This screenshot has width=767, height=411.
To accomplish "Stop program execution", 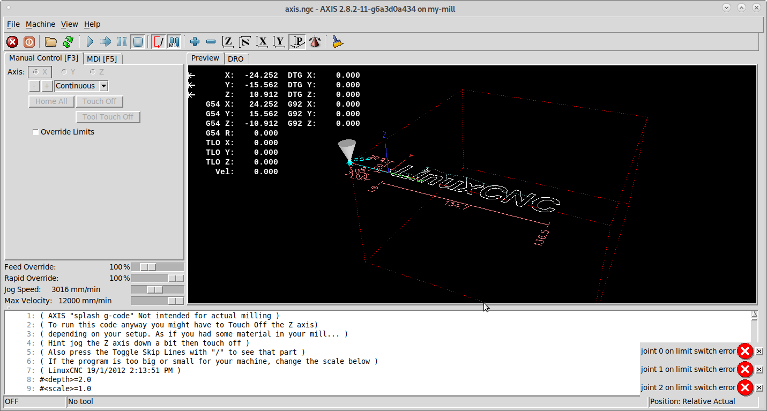I will point(138,41).
